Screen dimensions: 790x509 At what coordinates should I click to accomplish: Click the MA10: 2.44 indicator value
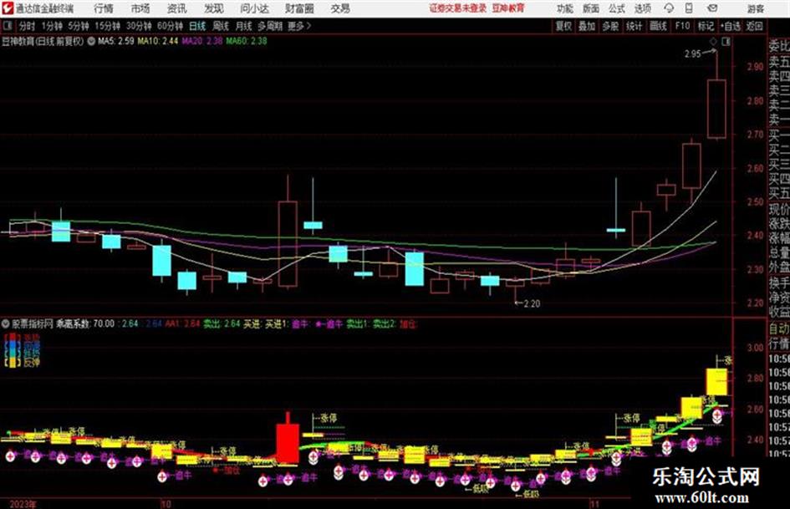pyautogui.click(x=158, y=41)
